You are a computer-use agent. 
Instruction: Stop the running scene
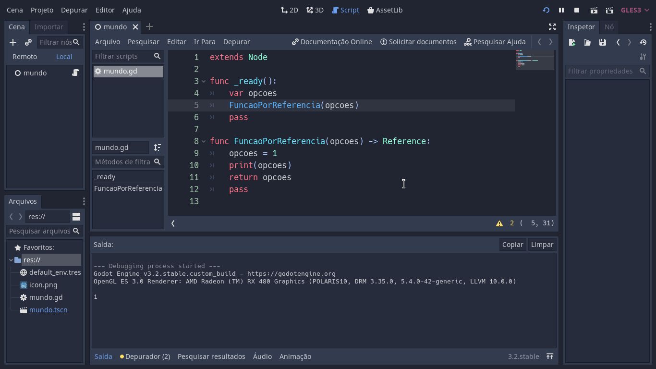pyautogui.click(x=577, y=10)
